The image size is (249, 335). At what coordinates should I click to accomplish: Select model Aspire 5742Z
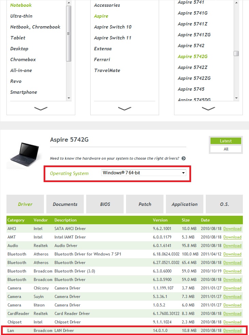tap(192, 68)
